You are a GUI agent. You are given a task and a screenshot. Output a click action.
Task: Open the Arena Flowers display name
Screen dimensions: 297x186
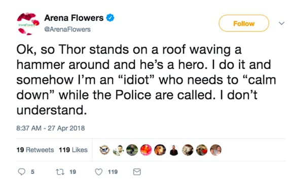[x=74, y=18]
